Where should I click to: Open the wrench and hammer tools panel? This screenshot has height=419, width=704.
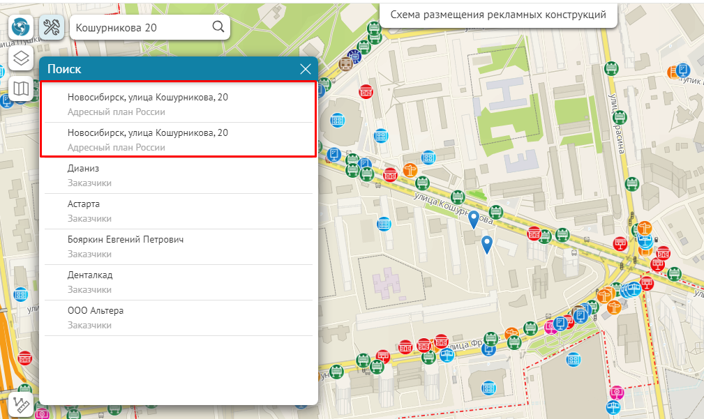coord(52,27)
